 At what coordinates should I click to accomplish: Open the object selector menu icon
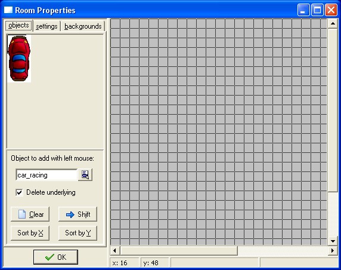pos(85,174)
